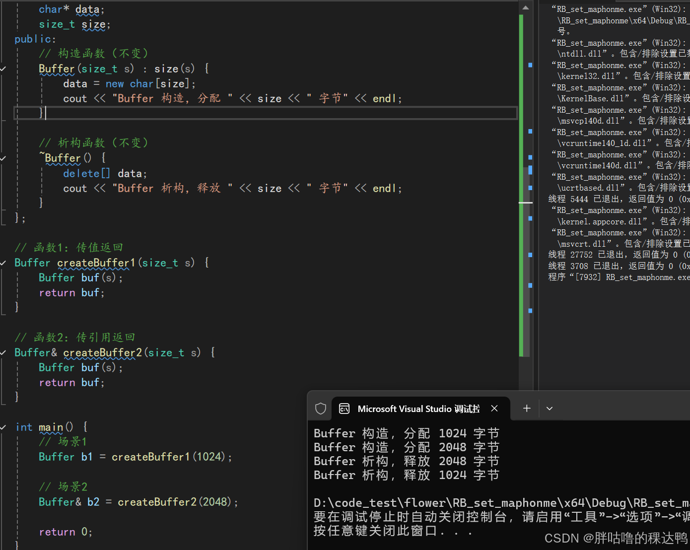Click the console window icon on the tab
Image resolution: width=690 pixels, height=550 pixels.
tap(344, 409)
